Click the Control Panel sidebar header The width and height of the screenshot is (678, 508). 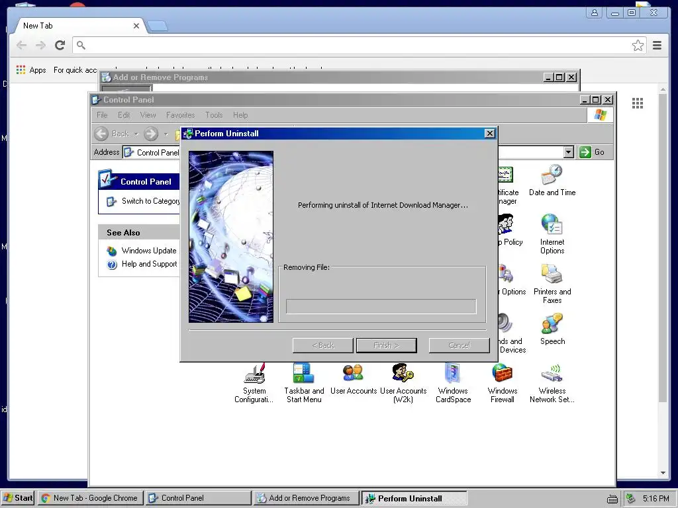tap(139, 181)
